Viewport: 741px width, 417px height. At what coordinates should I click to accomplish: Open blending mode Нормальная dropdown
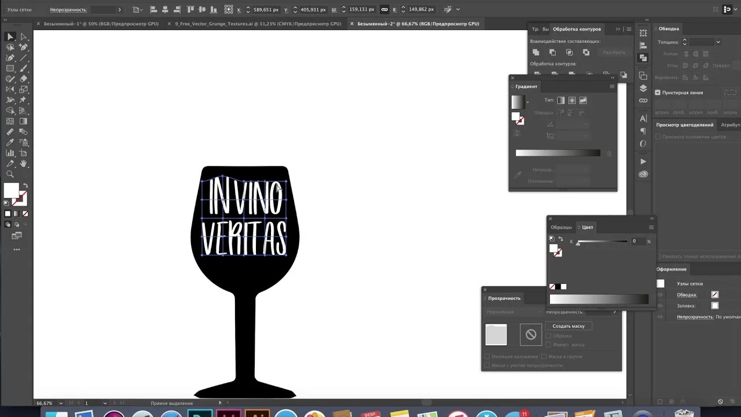(x=512, y=312)
